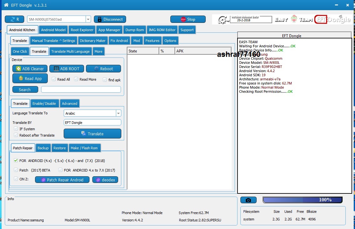
Task: Open the Options tab
Action: pos(170,41)
